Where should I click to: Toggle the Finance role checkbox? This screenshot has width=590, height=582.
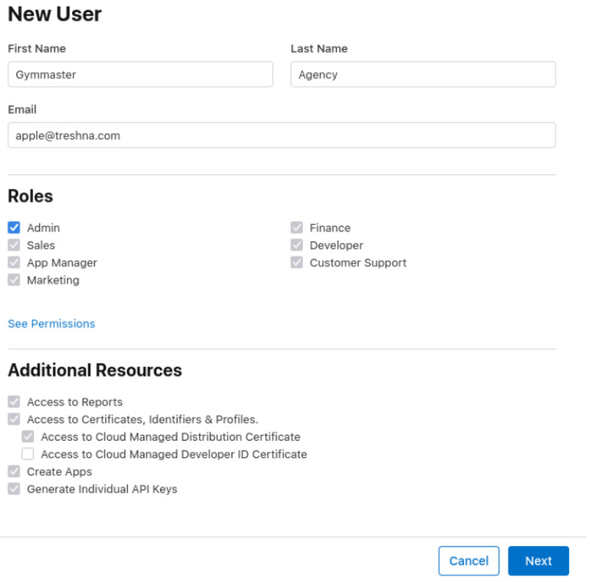point(296,228)
